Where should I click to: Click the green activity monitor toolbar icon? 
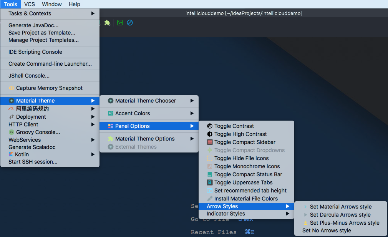click(120, 23)
